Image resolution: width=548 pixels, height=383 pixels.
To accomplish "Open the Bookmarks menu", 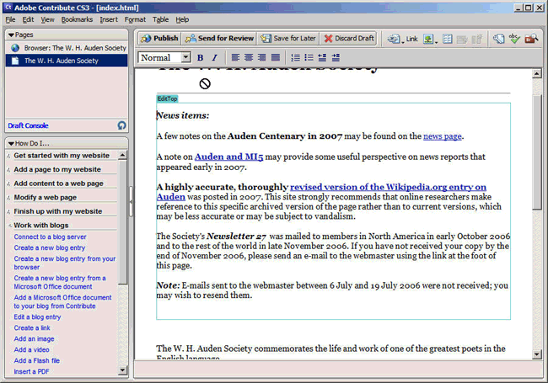I will click(x=77, y=19).
